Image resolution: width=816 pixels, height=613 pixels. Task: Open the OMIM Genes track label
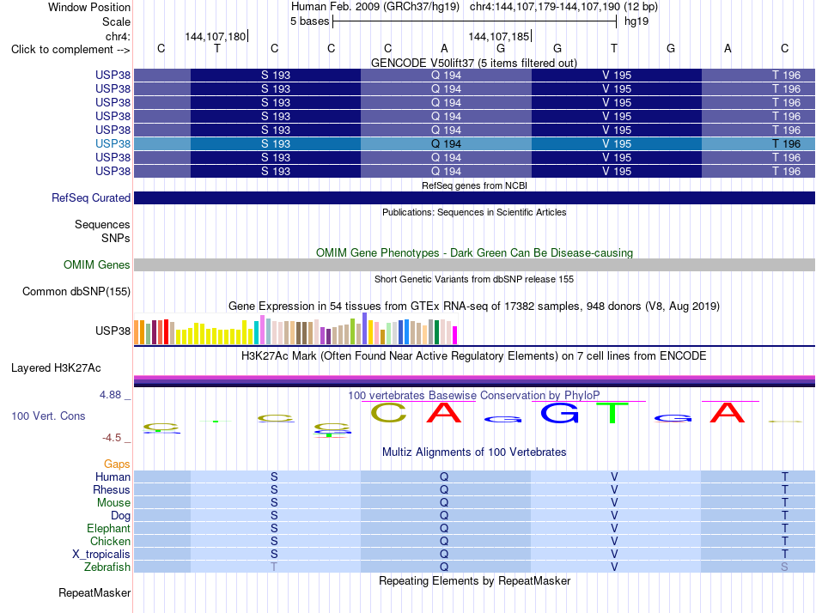pos(97,265)
